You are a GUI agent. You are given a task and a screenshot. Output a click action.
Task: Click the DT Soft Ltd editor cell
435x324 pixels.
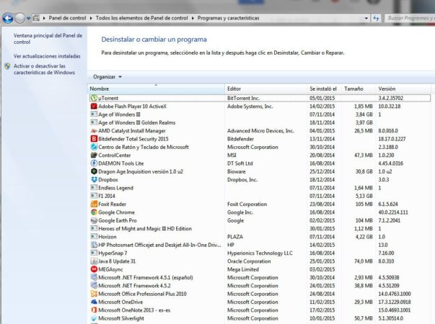(240, 163)
